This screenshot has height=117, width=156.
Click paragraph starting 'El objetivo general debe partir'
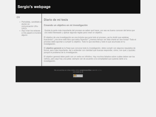pos(89,59)
